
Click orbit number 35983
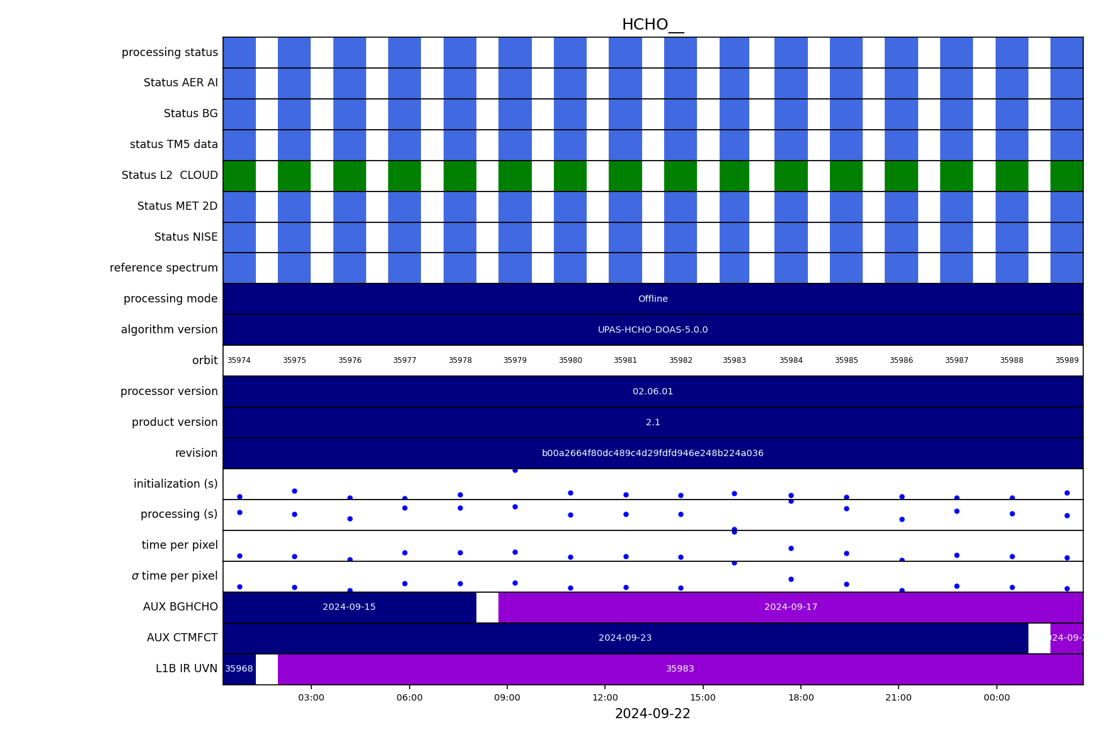pos(734,361)
